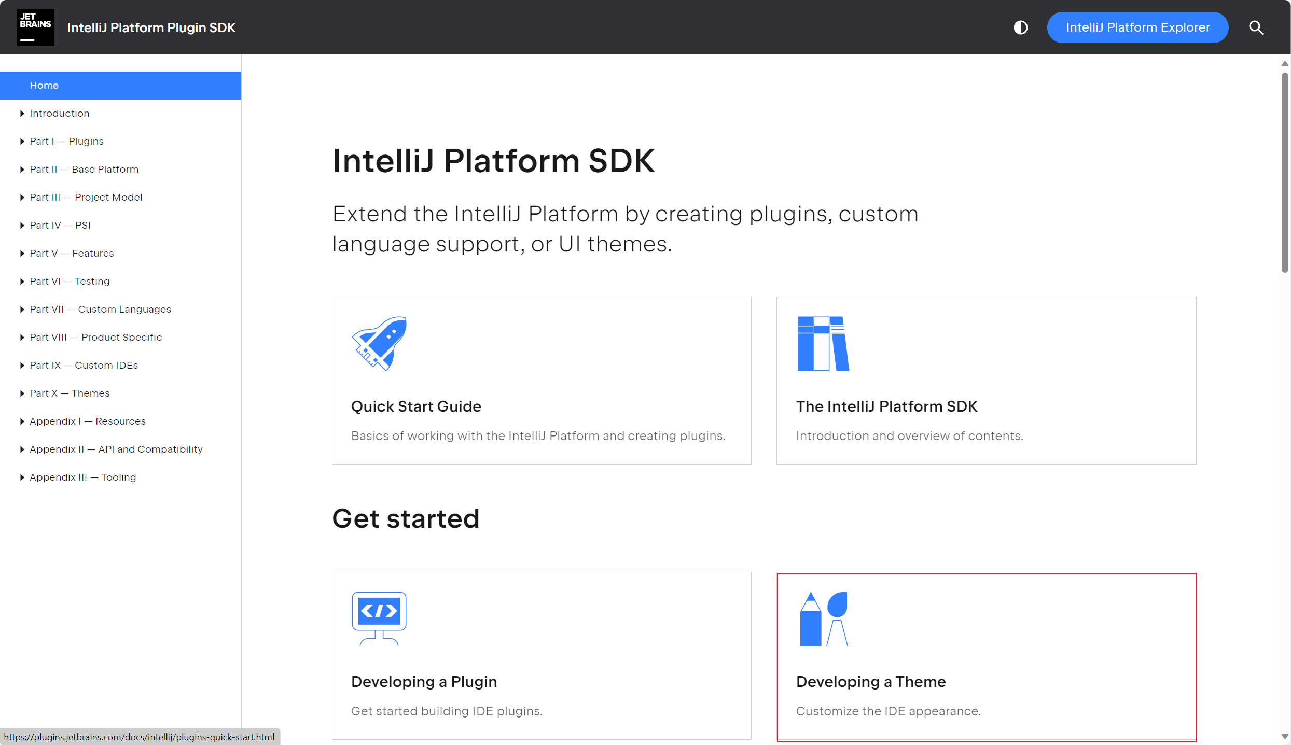Open Appendix I — Resources entry

88,421
